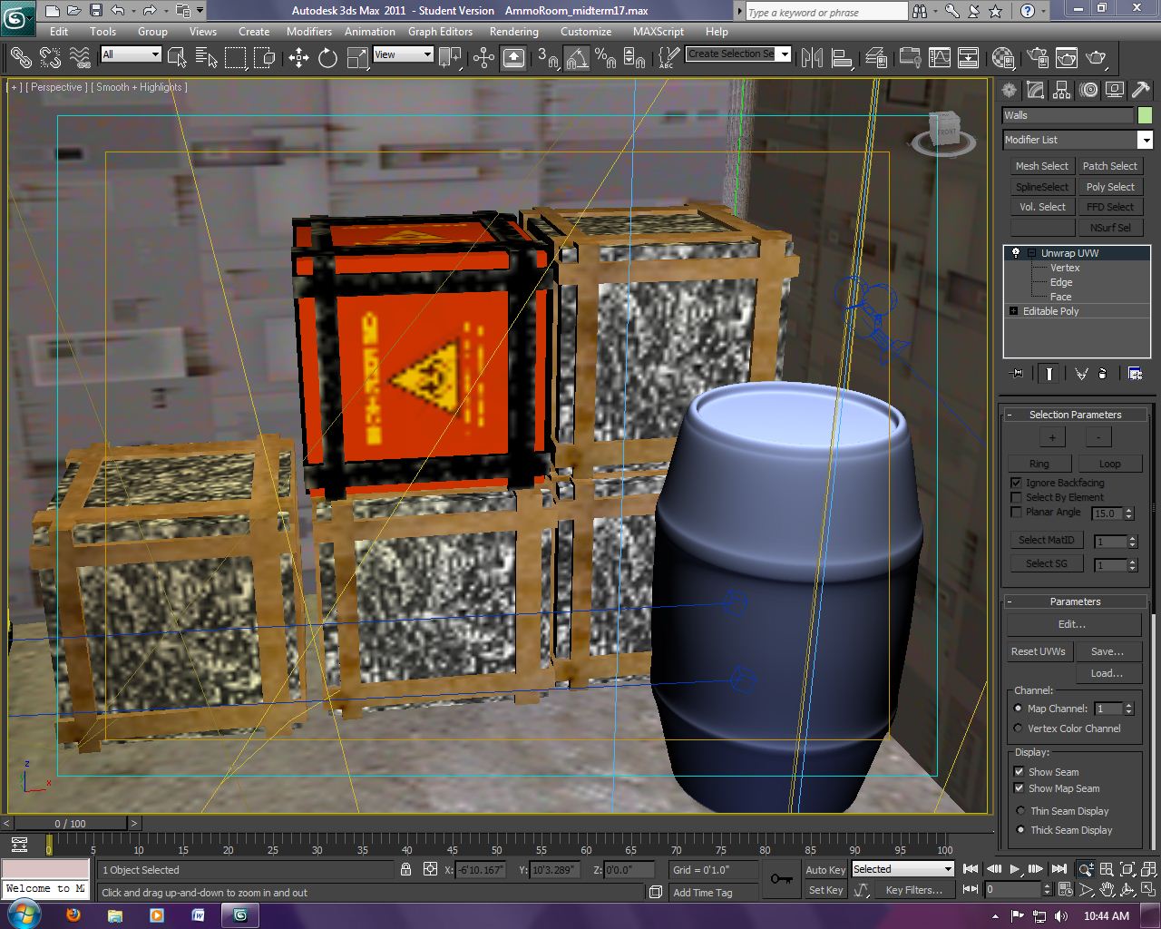Screen dimensions: 1161x929
Task: Click the Poly Select button
Action: point(1110,187)
